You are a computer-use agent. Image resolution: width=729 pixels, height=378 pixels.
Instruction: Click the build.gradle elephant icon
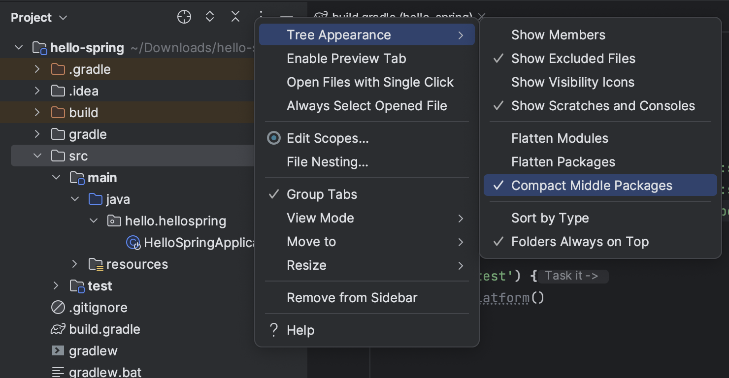click(x=58, y=329)
